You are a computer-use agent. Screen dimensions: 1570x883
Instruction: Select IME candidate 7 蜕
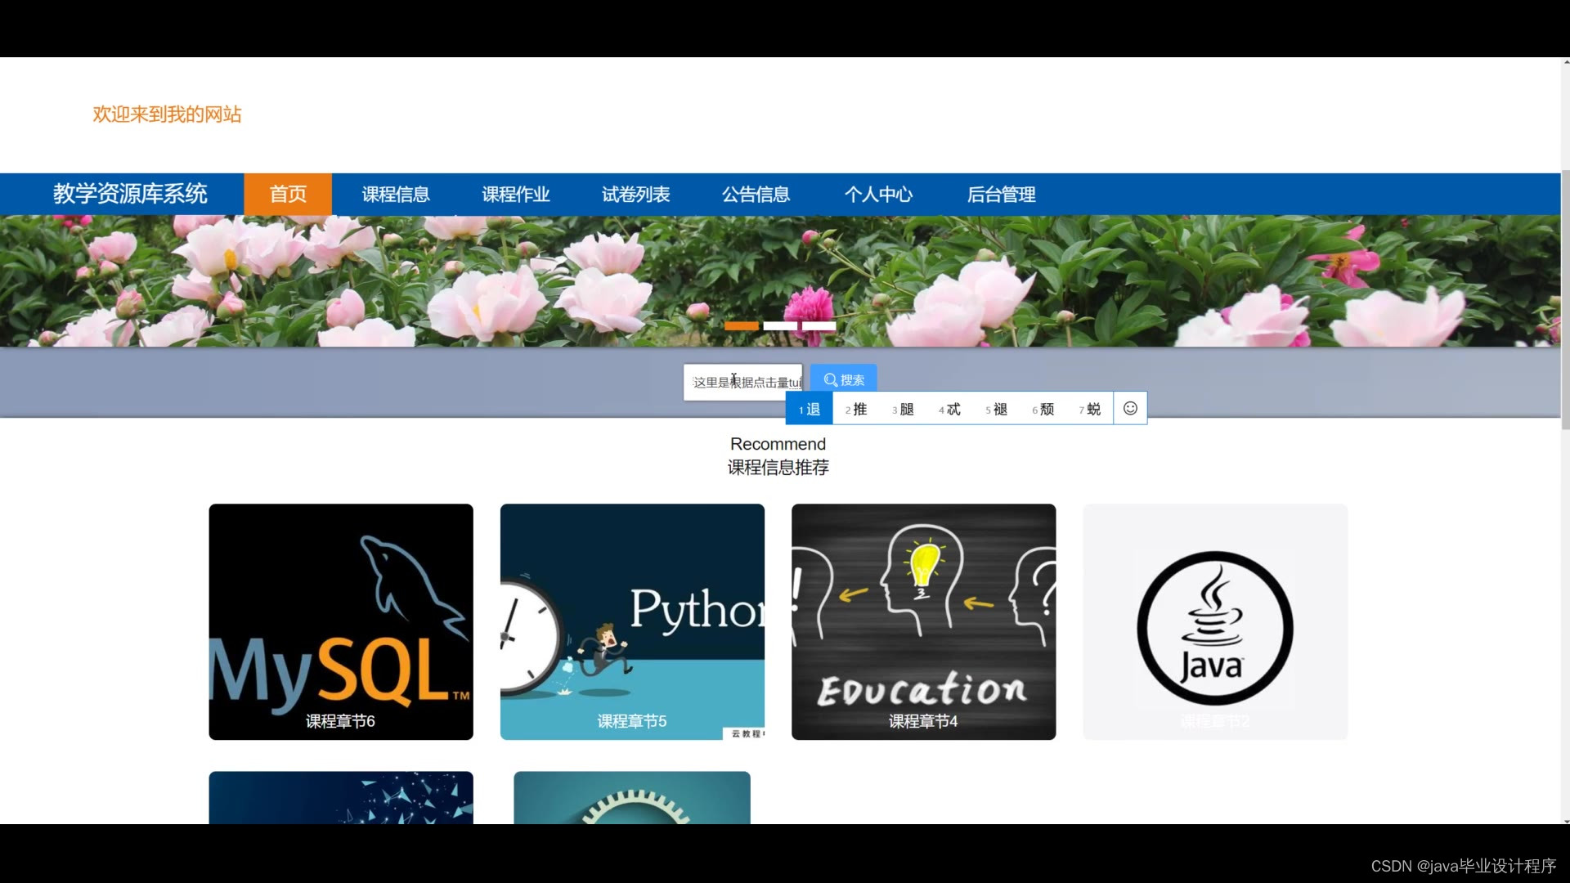point(1088,409)
